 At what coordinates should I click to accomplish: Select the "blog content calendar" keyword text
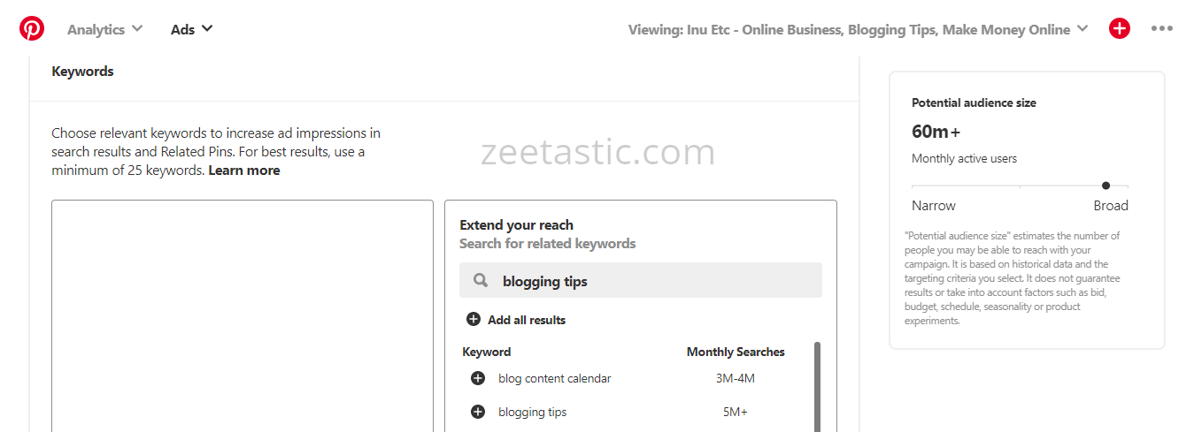coord(555,378)
